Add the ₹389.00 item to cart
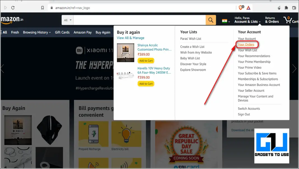This screenshot has height=169, width=299. (x=146, y=61)
